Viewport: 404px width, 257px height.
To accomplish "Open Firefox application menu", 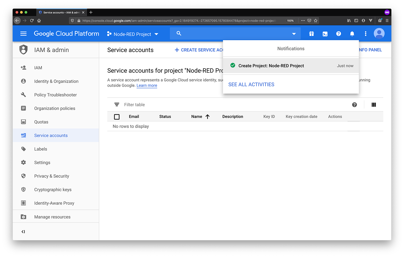I will tap(387, 21).
